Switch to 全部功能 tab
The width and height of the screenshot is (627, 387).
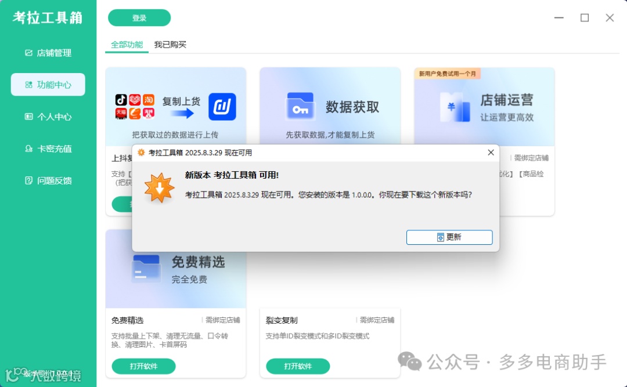tap(127, 44)
